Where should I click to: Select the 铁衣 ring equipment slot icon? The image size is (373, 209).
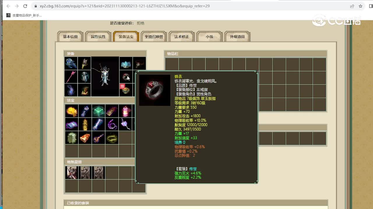click(126, 77)
